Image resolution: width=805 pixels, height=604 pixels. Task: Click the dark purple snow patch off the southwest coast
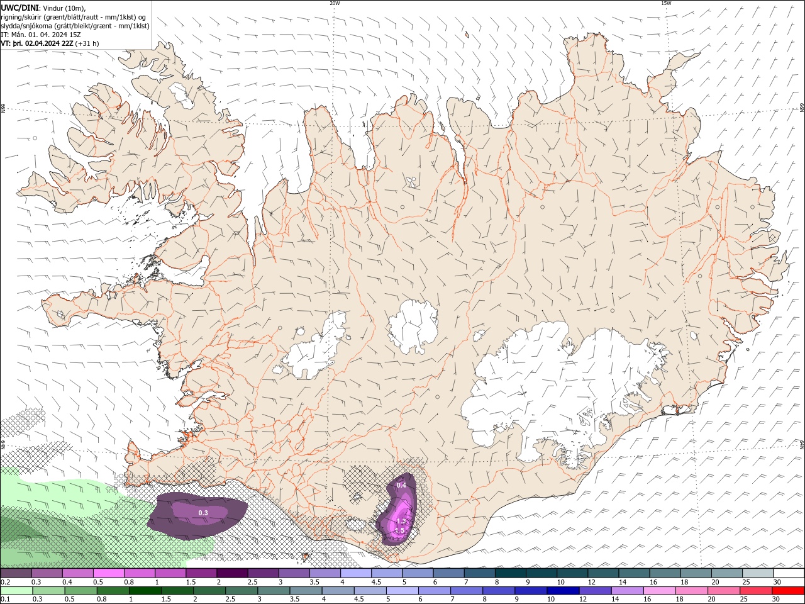click(x=198, y=516)
